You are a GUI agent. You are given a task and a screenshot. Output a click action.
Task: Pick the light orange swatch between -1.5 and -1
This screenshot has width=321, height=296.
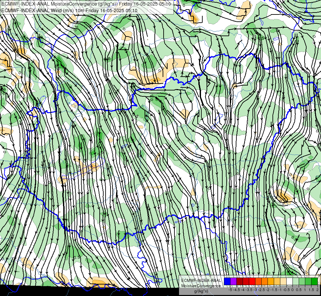[277, 282]
